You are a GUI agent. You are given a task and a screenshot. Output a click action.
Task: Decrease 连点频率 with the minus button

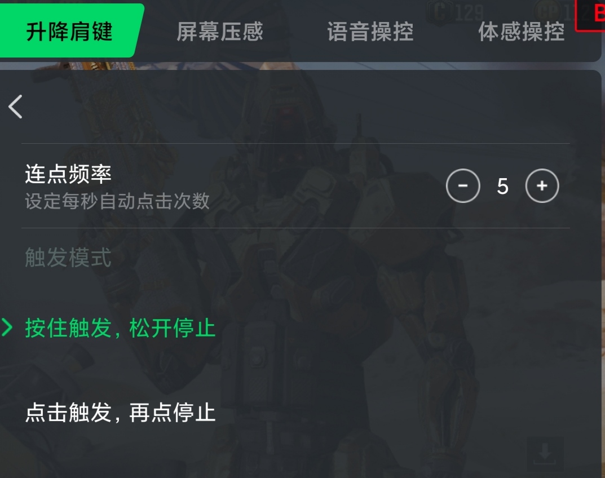(462, 185)
